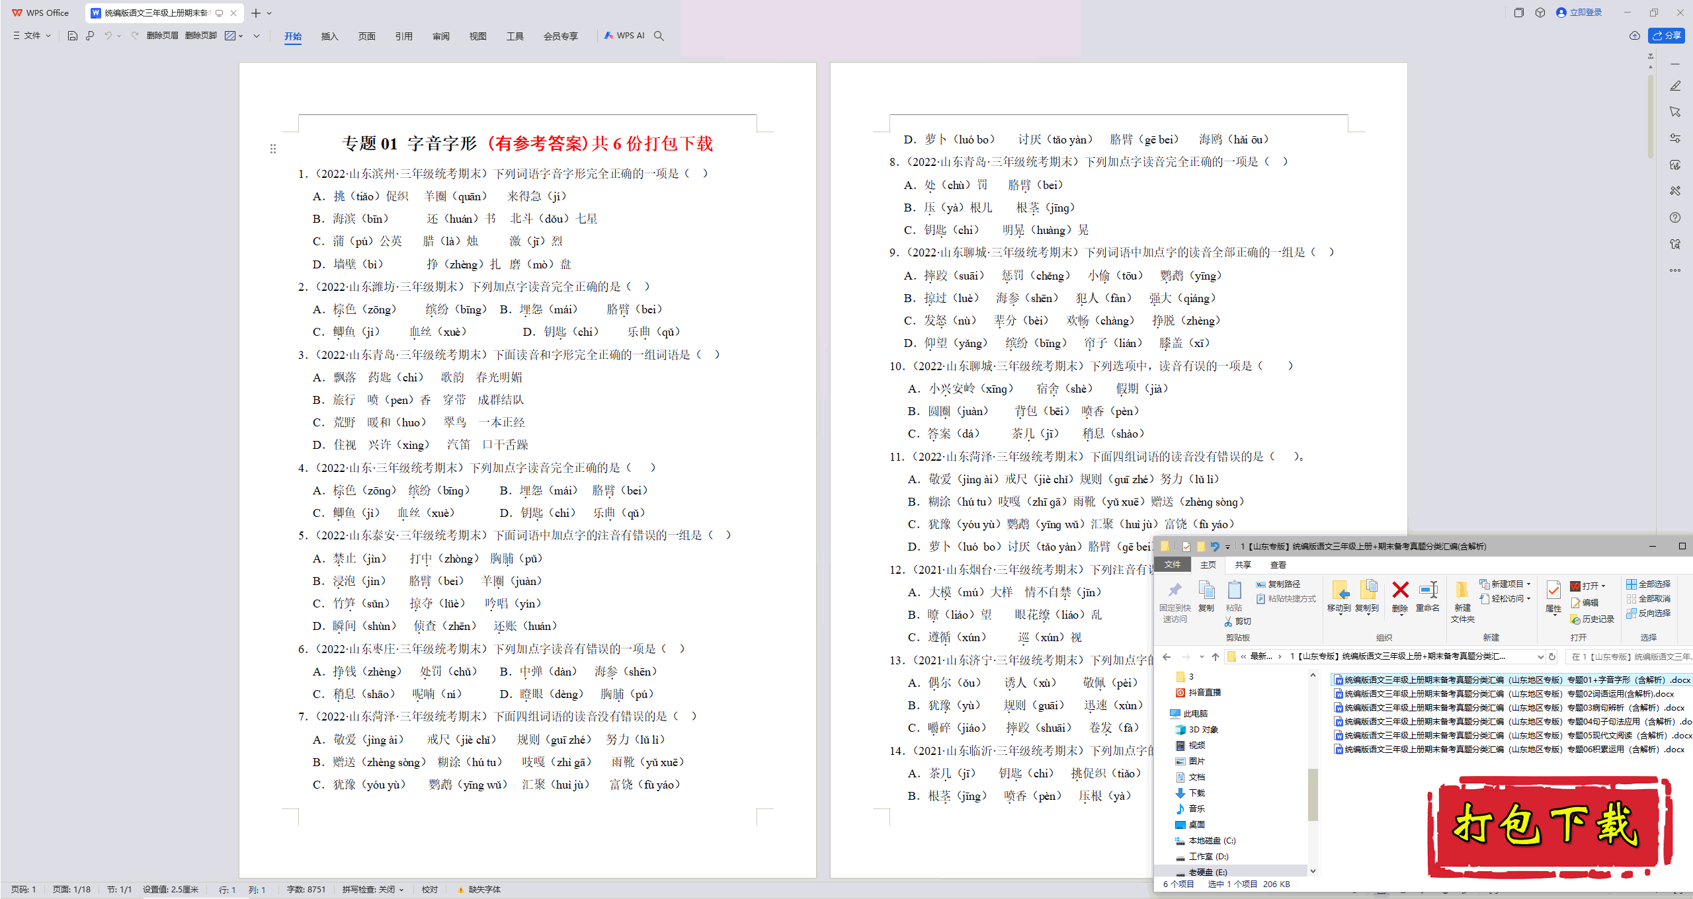Click 反向选择 in Explorer ribbon
Image resolution: width=1693 pixels, height=899 pixels.
tap(1649, 613)
